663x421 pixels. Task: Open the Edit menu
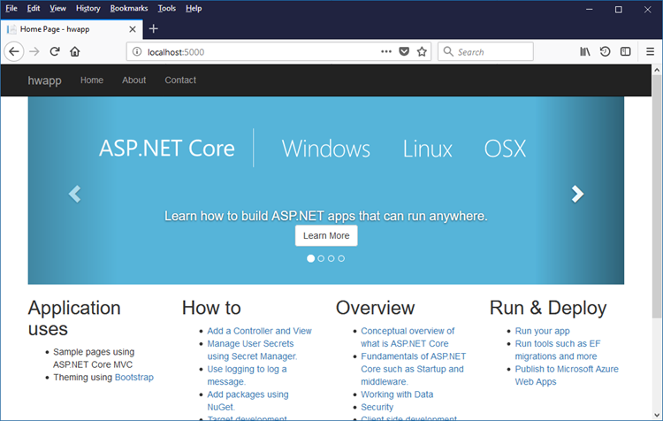34,9
